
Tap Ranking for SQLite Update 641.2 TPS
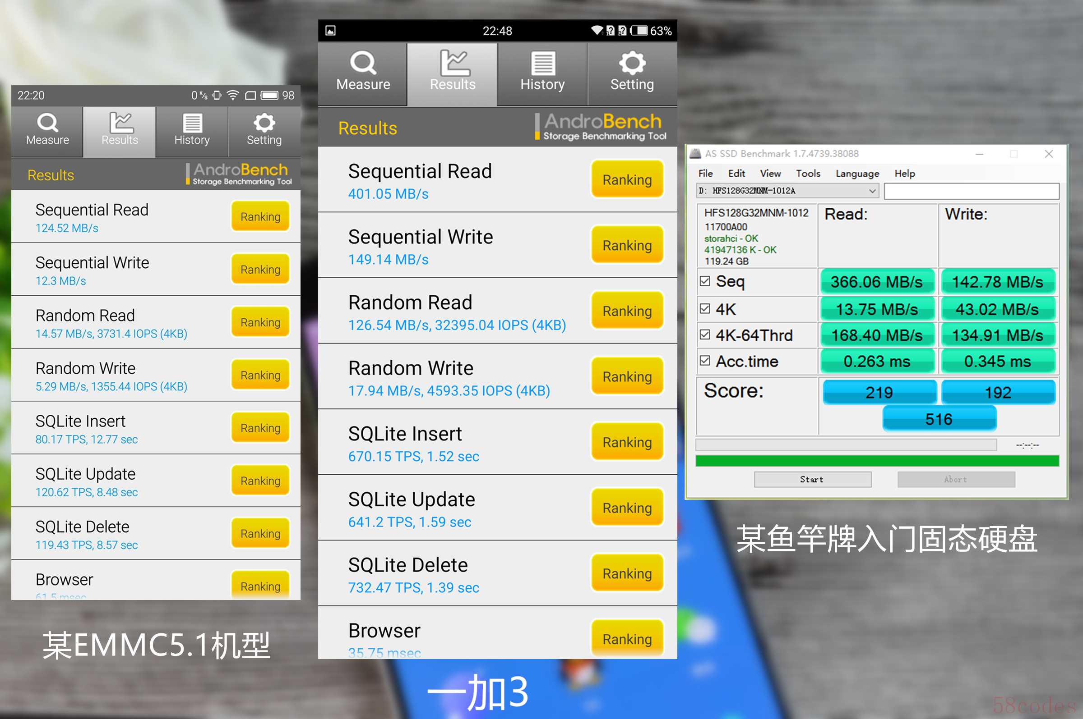click(x=627, y=507)
